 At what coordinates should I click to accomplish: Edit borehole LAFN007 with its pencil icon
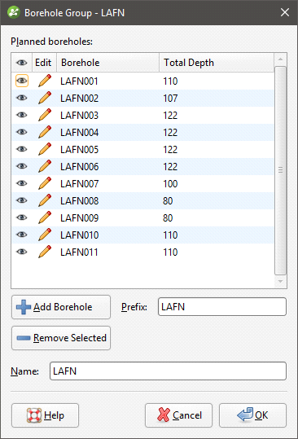pos(45,183)
